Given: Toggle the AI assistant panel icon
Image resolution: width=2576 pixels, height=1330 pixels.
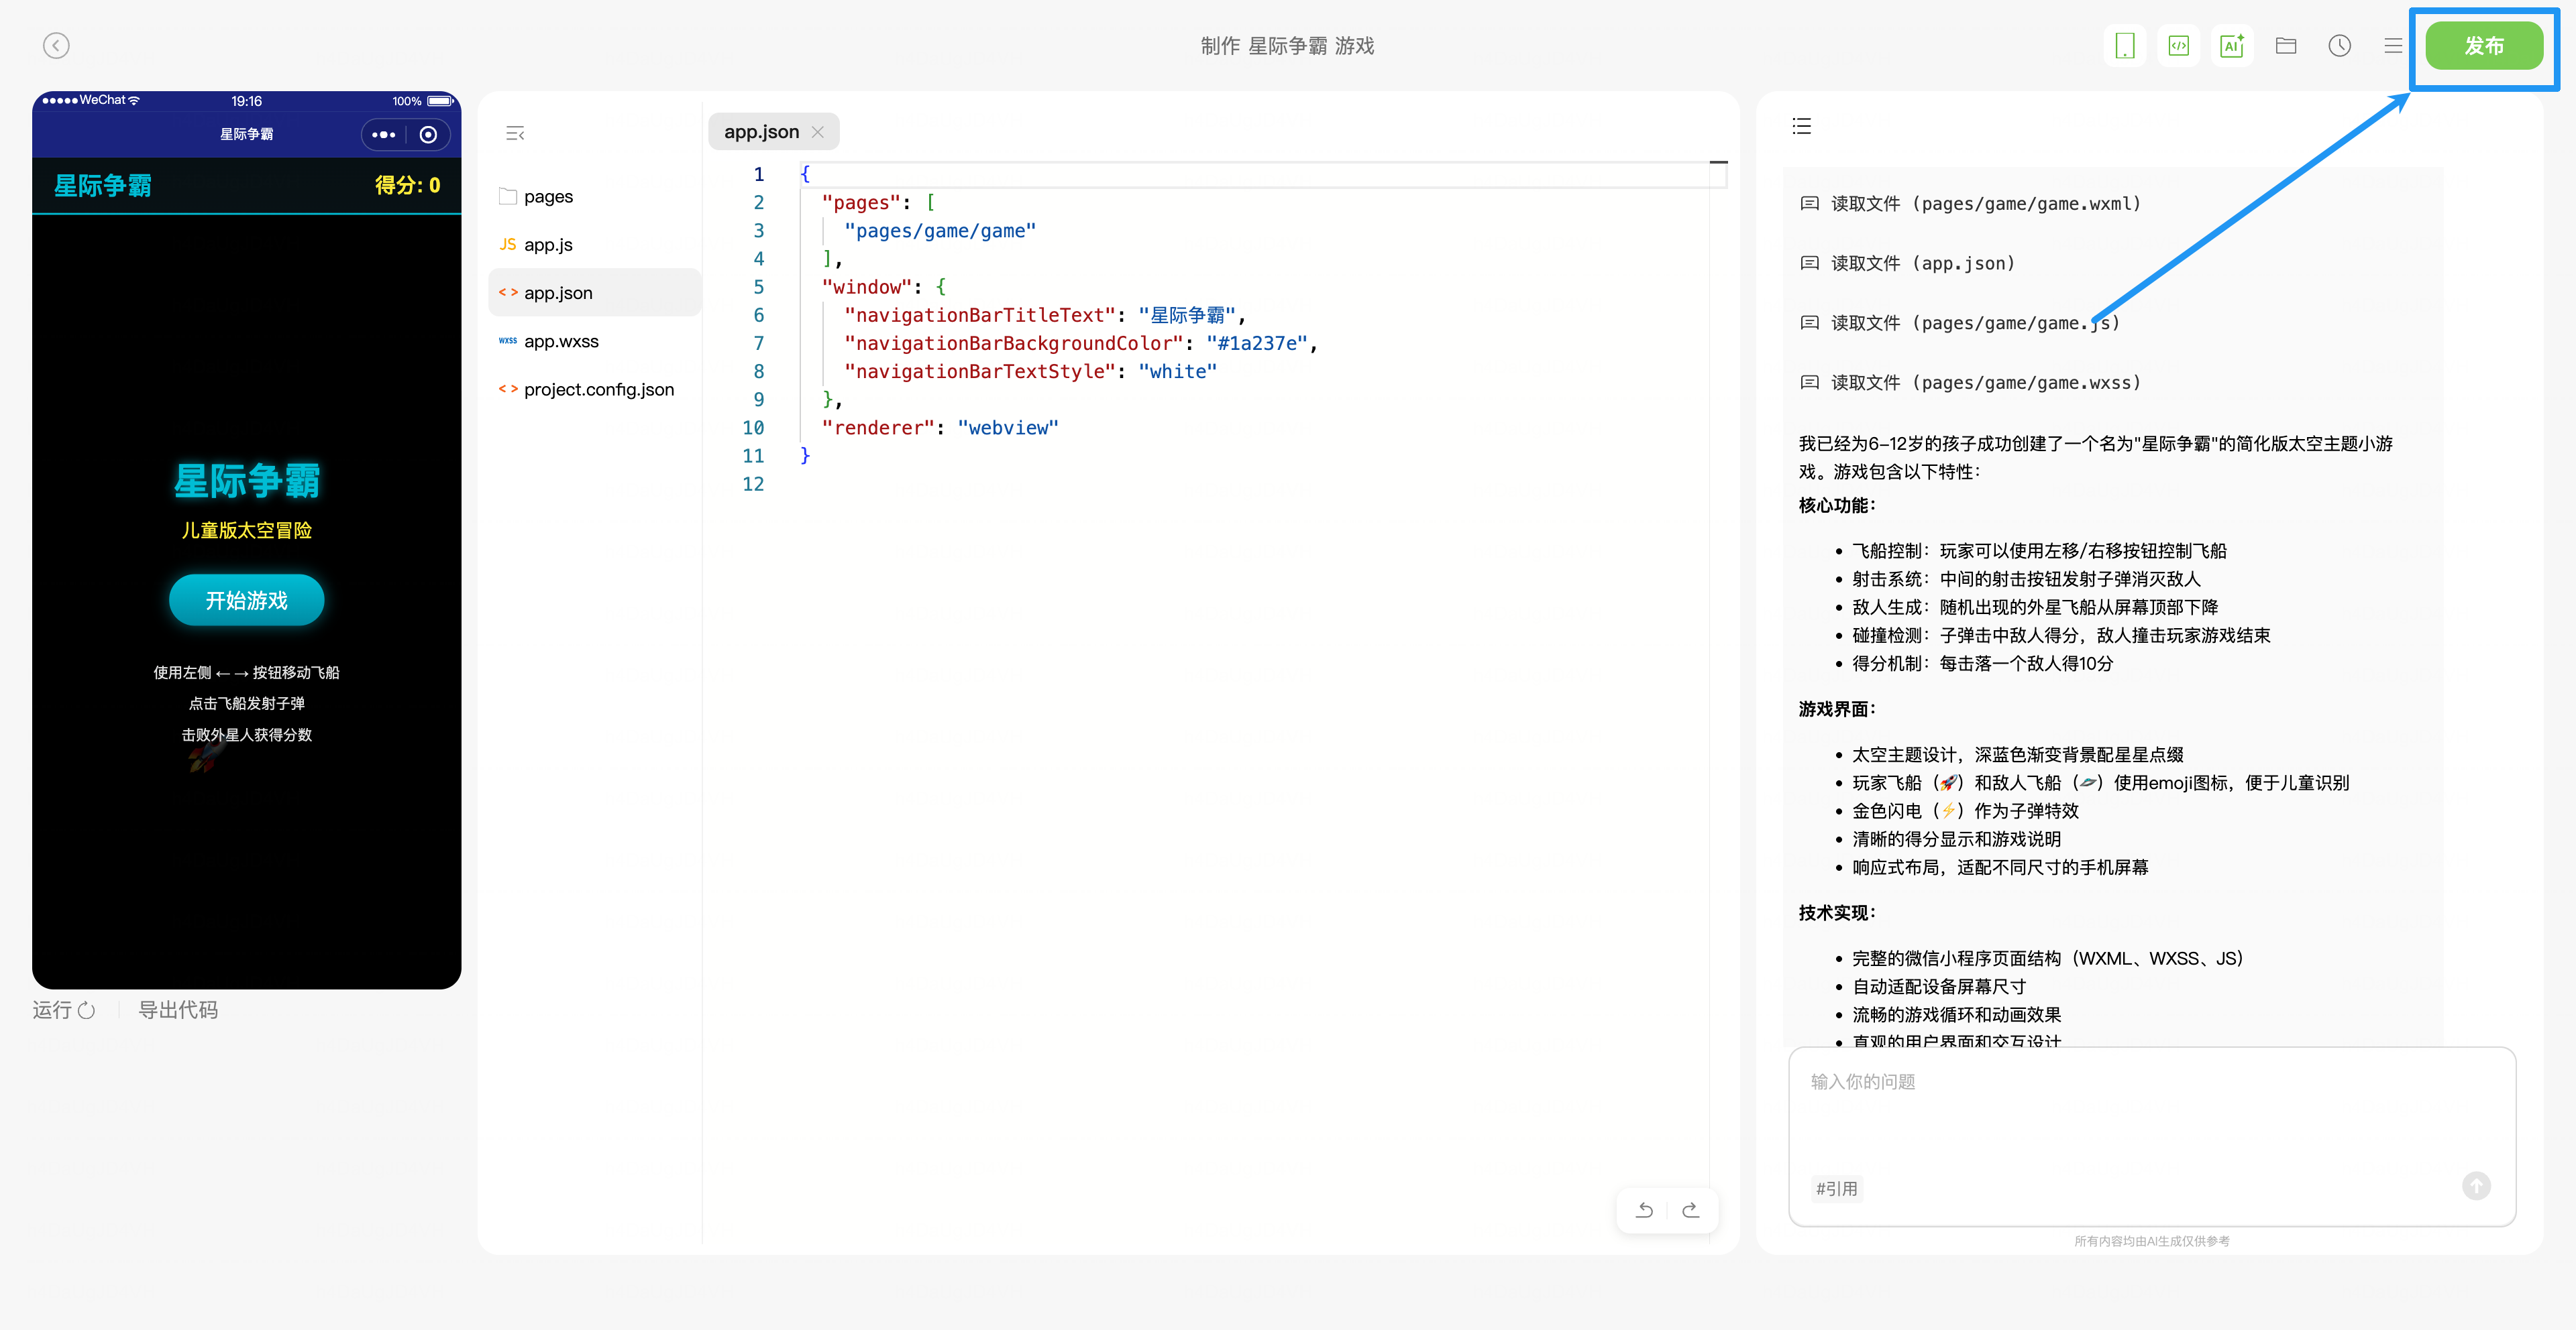Looking at the screenshot, I should (x=2231, y=46).
